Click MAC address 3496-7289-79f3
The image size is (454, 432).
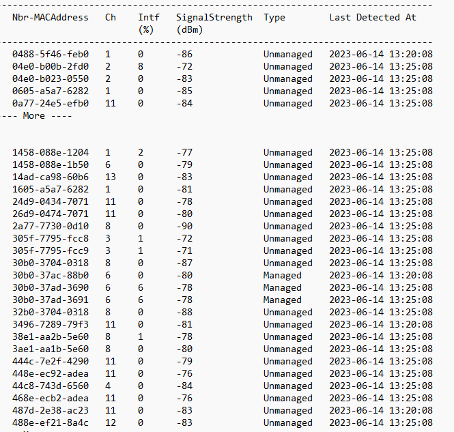[50, 325]
